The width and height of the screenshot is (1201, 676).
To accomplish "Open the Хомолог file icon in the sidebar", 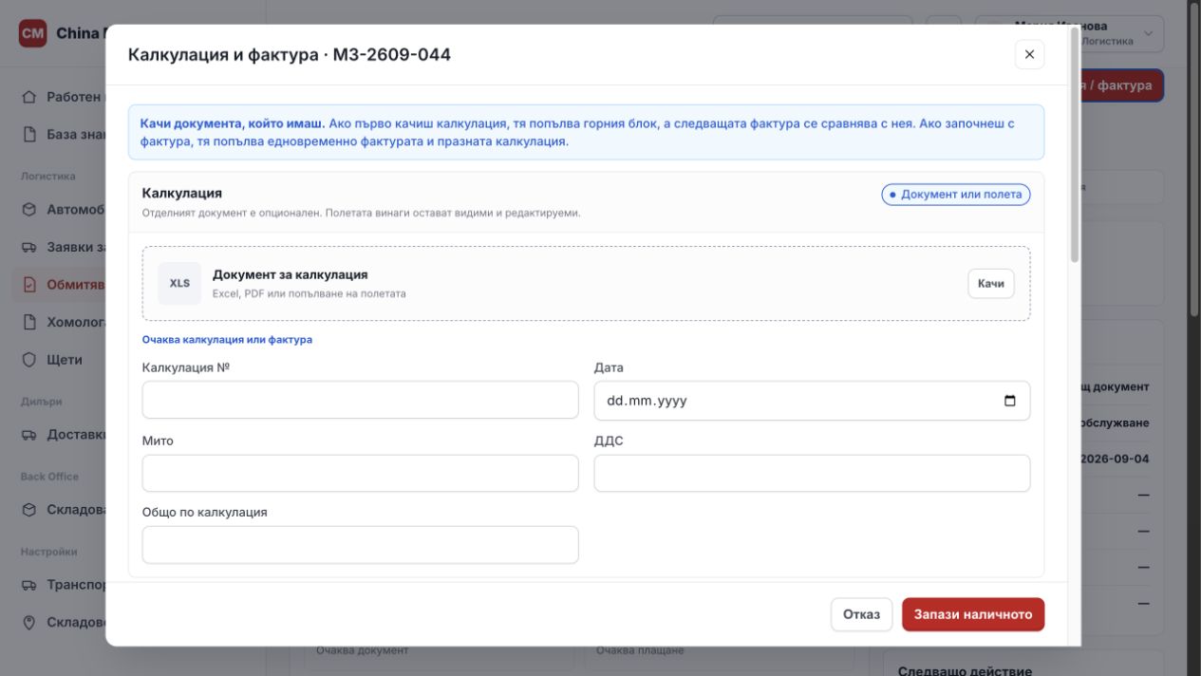I will coord(29,322).
